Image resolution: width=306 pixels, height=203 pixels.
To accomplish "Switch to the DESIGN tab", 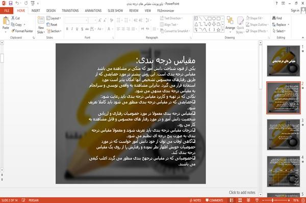I will pyautogui.click(x=51, y=11).
